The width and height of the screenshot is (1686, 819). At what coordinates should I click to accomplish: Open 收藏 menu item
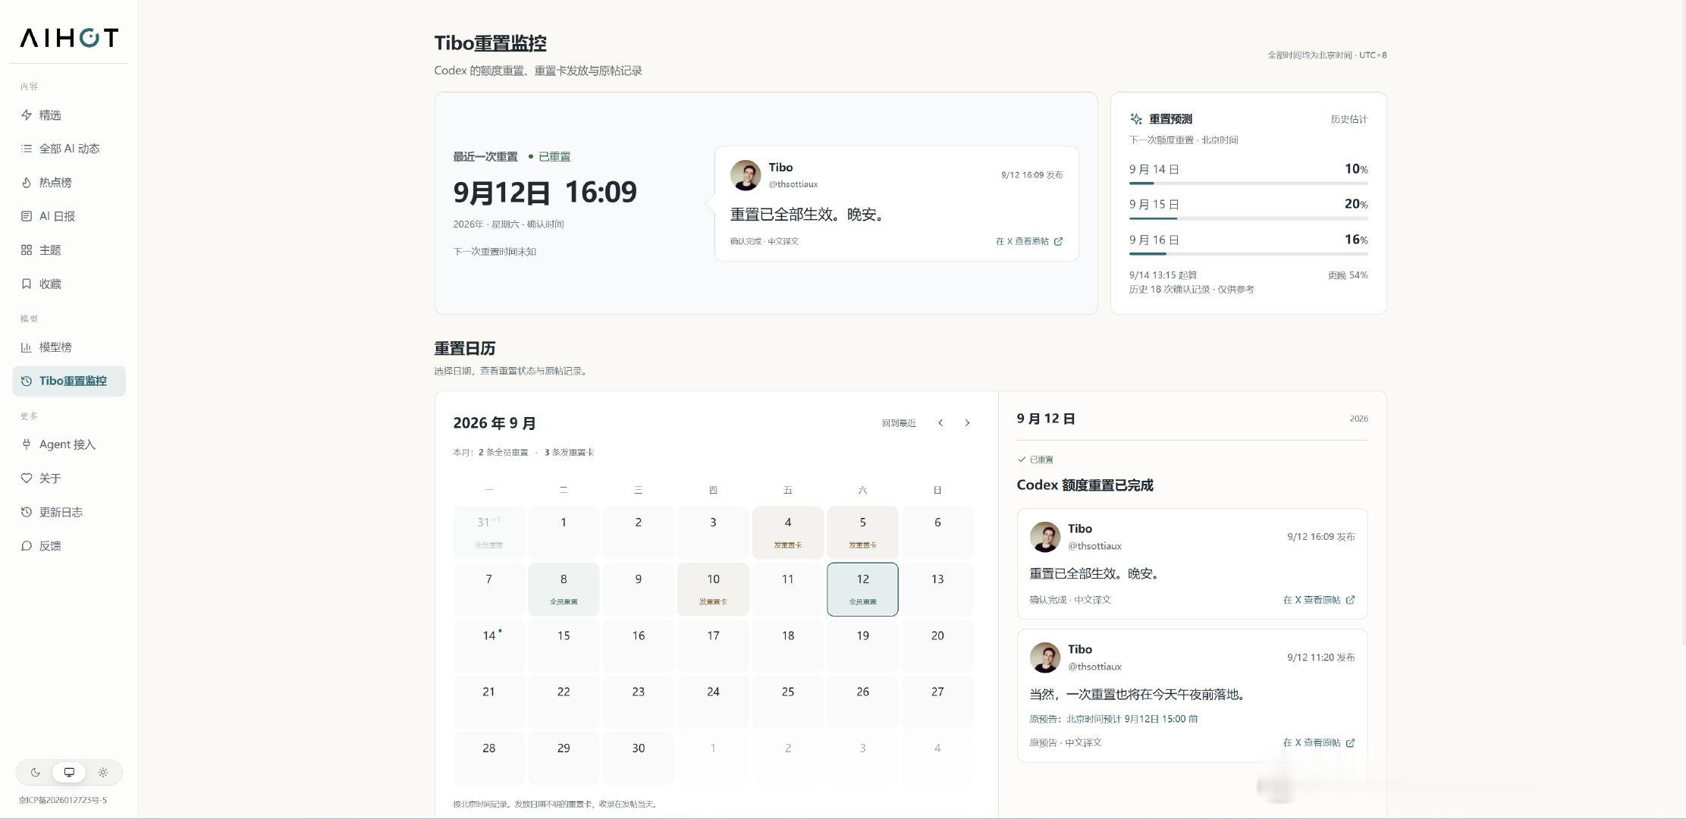coord(69,284)
